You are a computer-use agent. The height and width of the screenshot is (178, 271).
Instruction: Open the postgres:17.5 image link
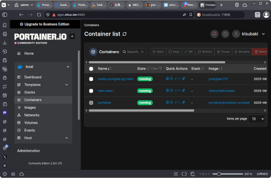(x=218, y=79)
